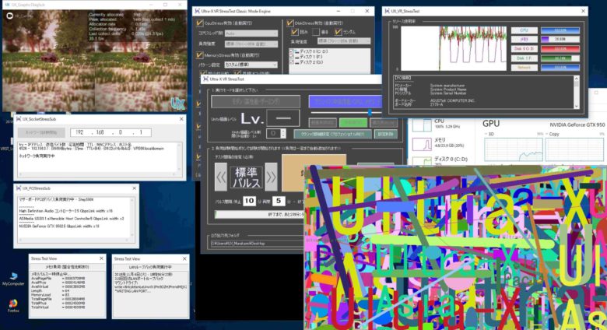This screenshot has width=607, height=330.
Task: Click the blue CPU usage bar
Action: point(560,30)
